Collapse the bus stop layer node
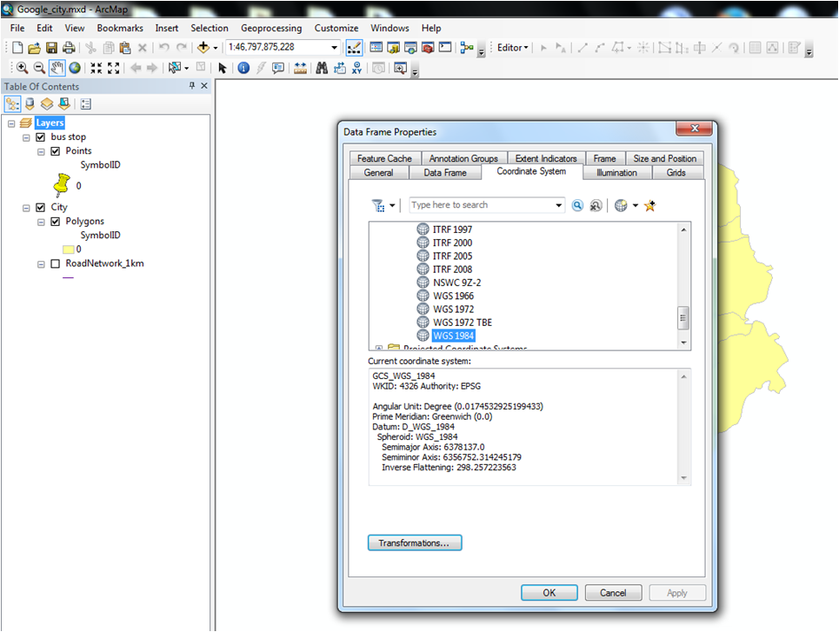Viewport: 839px width, 632px height. coord(26,137)
